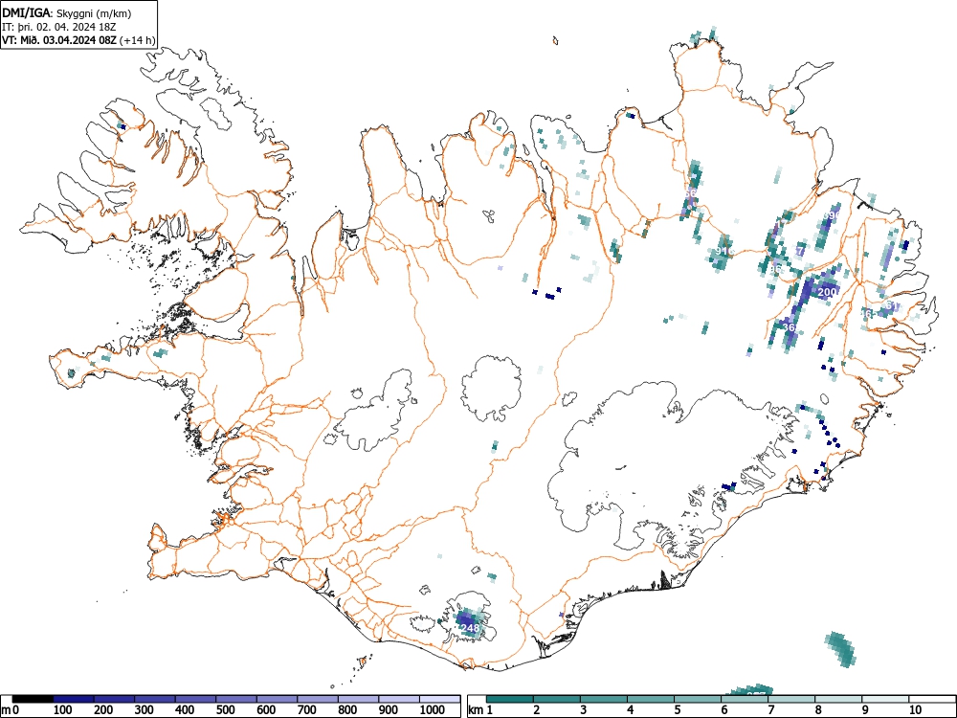Click the '100' label on the meter scale

pos(63,710)
